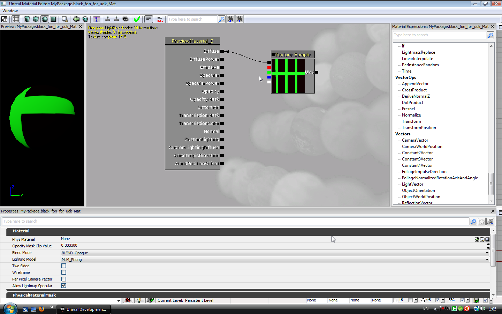Select the cylinder preview primitive icon
The height and width of the screenshot is (314, 502).
click(27, 19)
